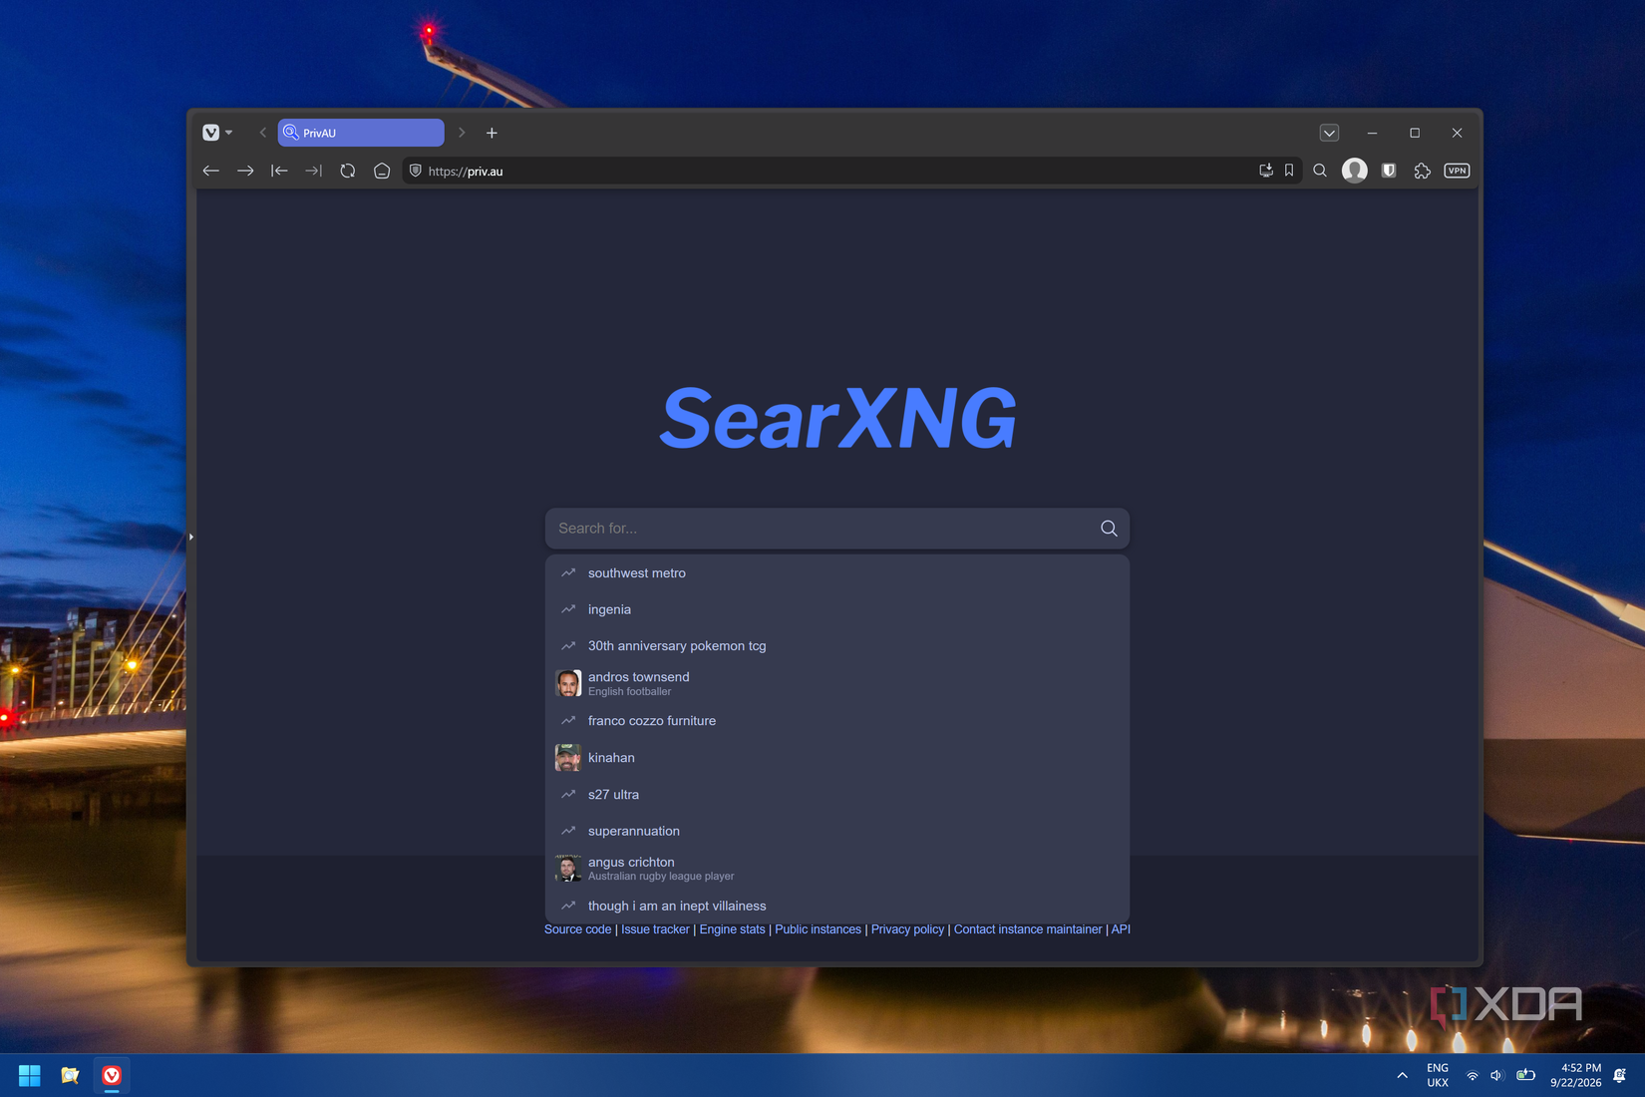Open the Vivaldi menu button
The image size is (1645, 1097).
[216, 133]
